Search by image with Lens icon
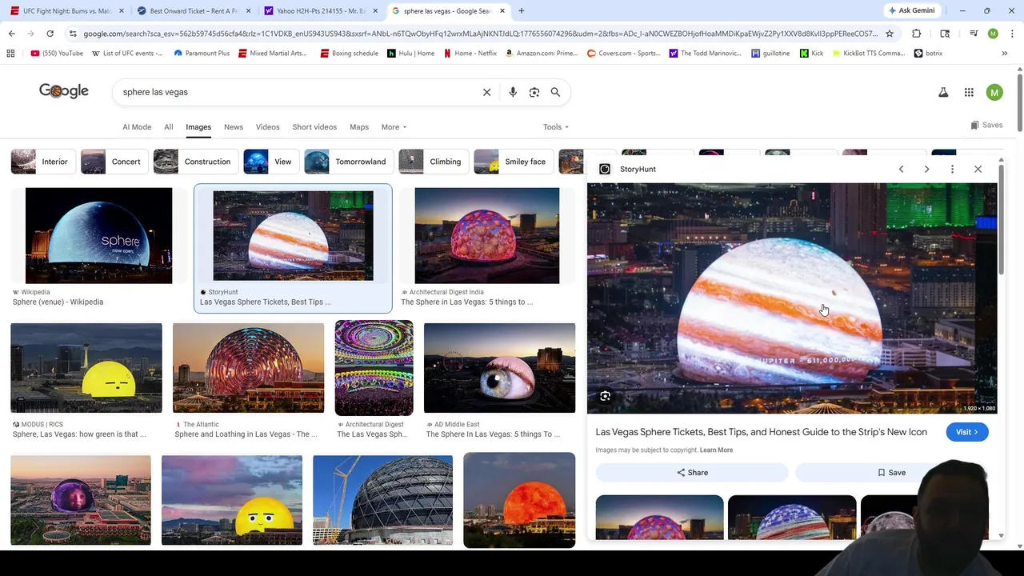The width and height of the screenshot is (1024, 576). tap(534, 92)
